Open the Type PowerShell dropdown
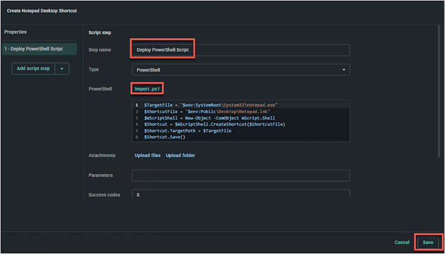445x254 pixels. [x=241, y=69]
